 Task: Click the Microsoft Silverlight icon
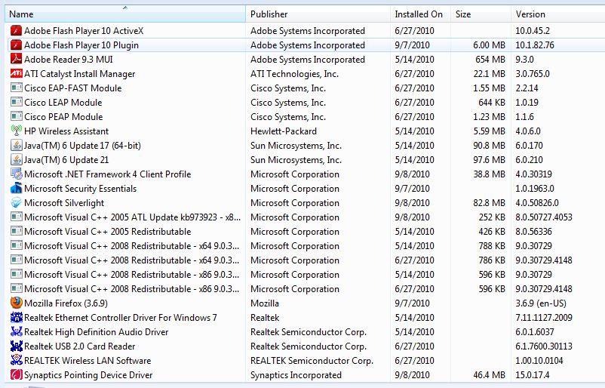[16, 202]
